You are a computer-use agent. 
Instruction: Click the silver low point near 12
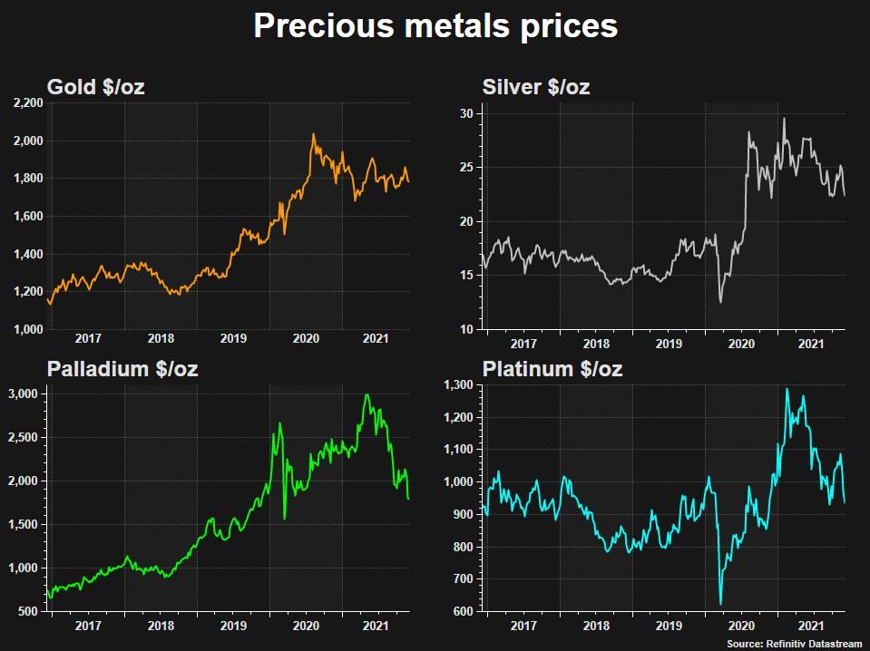coord(720,302)
